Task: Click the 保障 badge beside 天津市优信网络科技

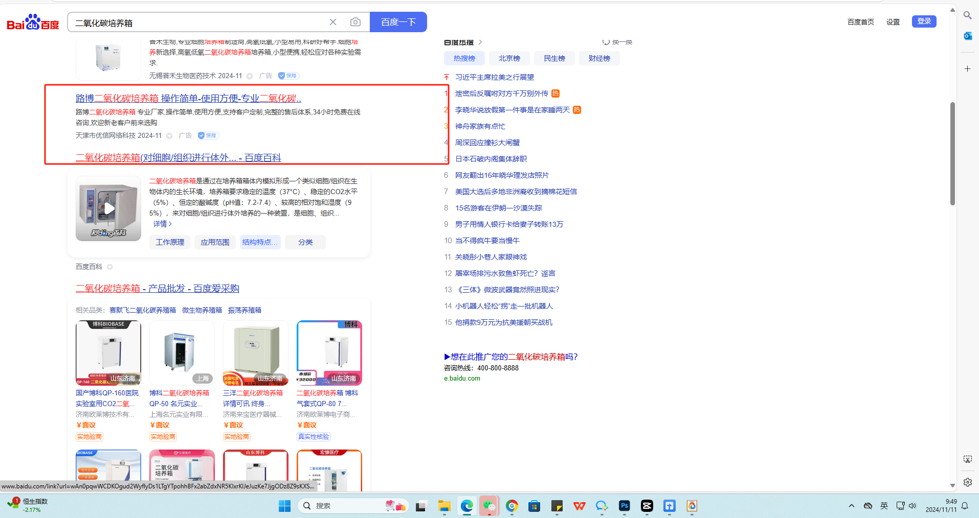Action: (x=208, y=135)
